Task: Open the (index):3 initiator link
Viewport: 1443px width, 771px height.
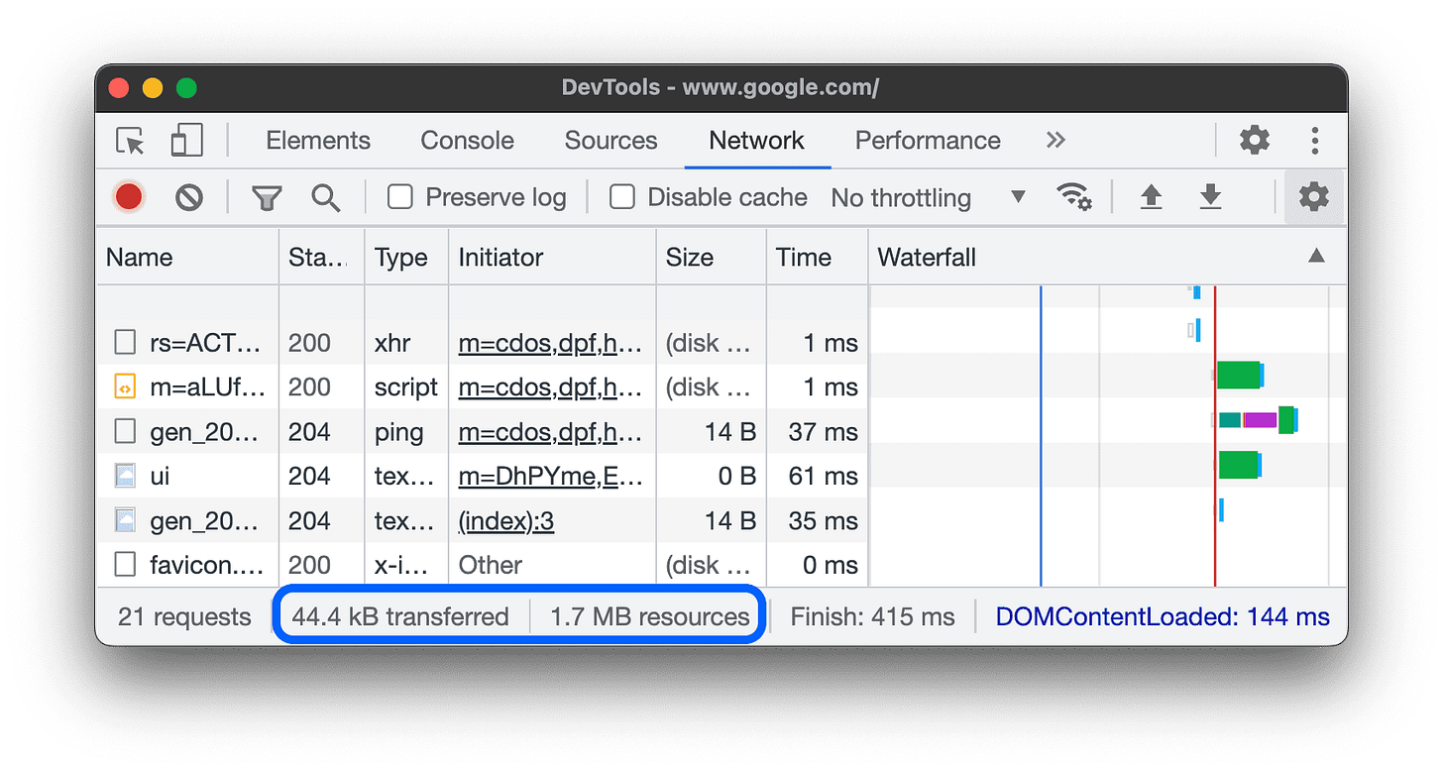Action: [x=505, y=520]
